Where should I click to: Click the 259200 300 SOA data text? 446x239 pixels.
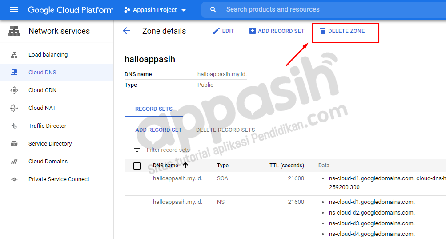pos(344,187)
